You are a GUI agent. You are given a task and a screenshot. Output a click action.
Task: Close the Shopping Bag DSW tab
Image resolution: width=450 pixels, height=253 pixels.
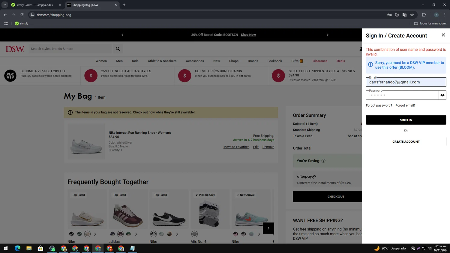click(116, 5)
